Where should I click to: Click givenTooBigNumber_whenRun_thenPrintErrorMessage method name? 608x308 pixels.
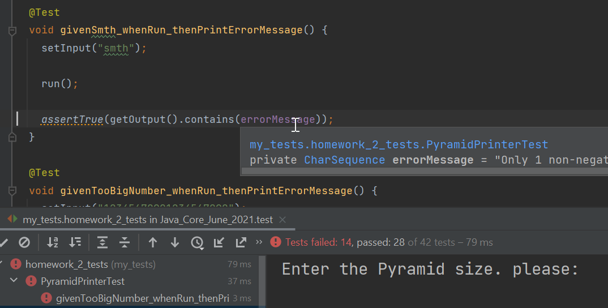pyautogui.click(x=206, y=191)
